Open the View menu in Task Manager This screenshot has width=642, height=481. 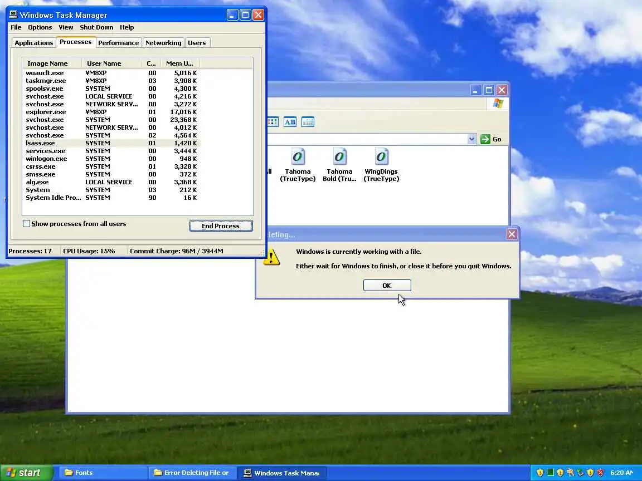coord(66,27)
